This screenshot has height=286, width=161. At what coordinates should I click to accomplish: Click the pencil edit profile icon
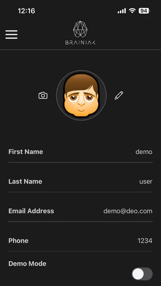coord(119,95)
